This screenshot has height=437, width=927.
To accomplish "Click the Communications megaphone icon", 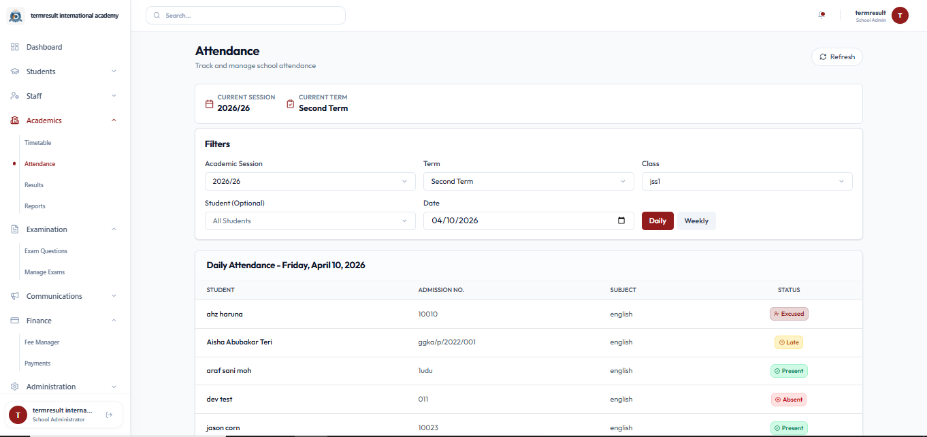I will (x=15, y=296).
